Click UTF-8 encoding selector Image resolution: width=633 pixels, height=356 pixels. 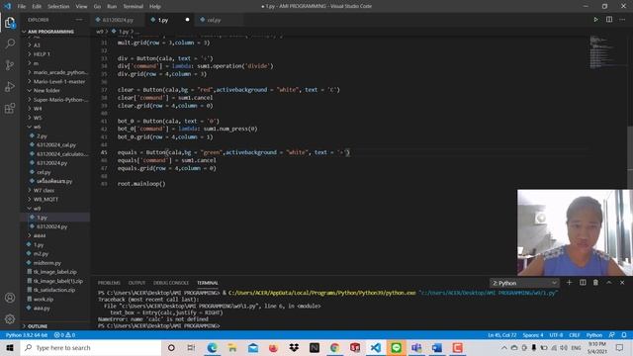coord(556,335)
